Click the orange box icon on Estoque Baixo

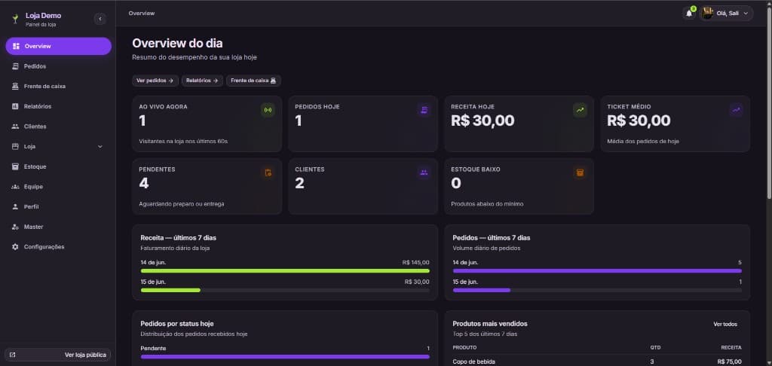[580, 172]
